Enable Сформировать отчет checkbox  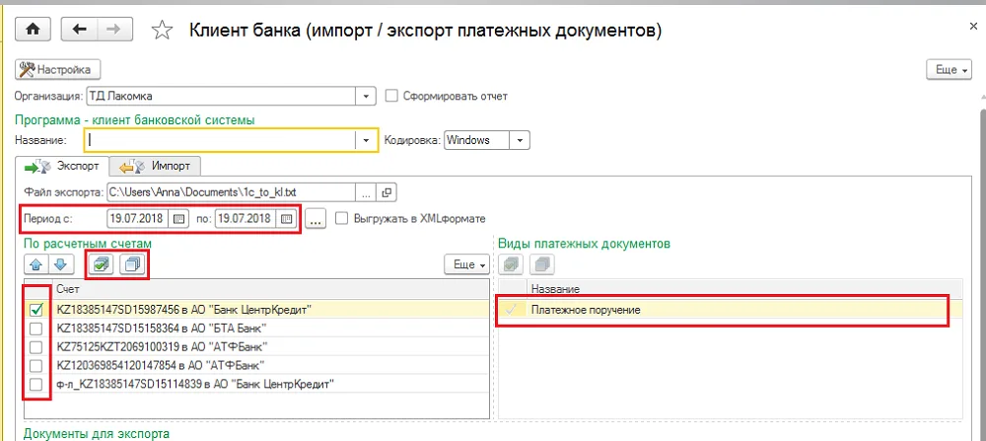tap(391, 97)
